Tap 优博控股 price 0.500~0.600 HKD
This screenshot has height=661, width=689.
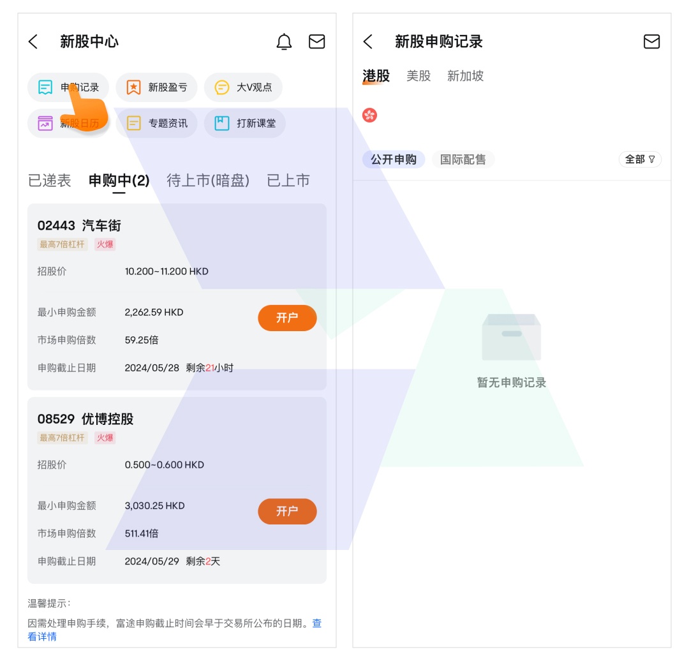point(165,464)
